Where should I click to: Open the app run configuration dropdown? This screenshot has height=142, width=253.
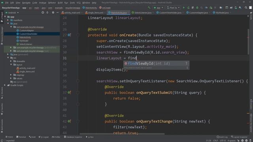(158, 7)
